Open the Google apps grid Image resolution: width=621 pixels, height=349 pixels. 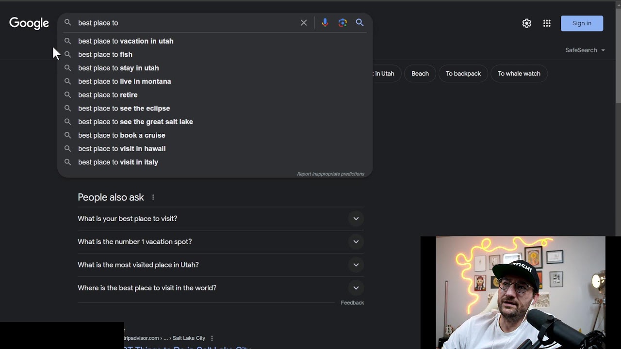[547, 23]
